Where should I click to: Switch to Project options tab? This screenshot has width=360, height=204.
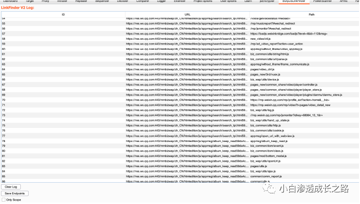pyautogui.click(x=203, y=1)
